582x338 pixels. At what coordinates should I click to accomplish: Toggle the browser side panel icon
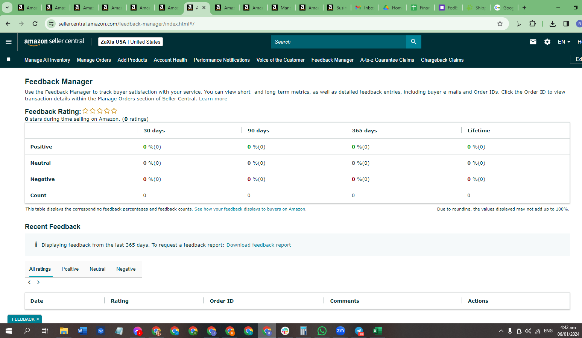tap(566, 24)
